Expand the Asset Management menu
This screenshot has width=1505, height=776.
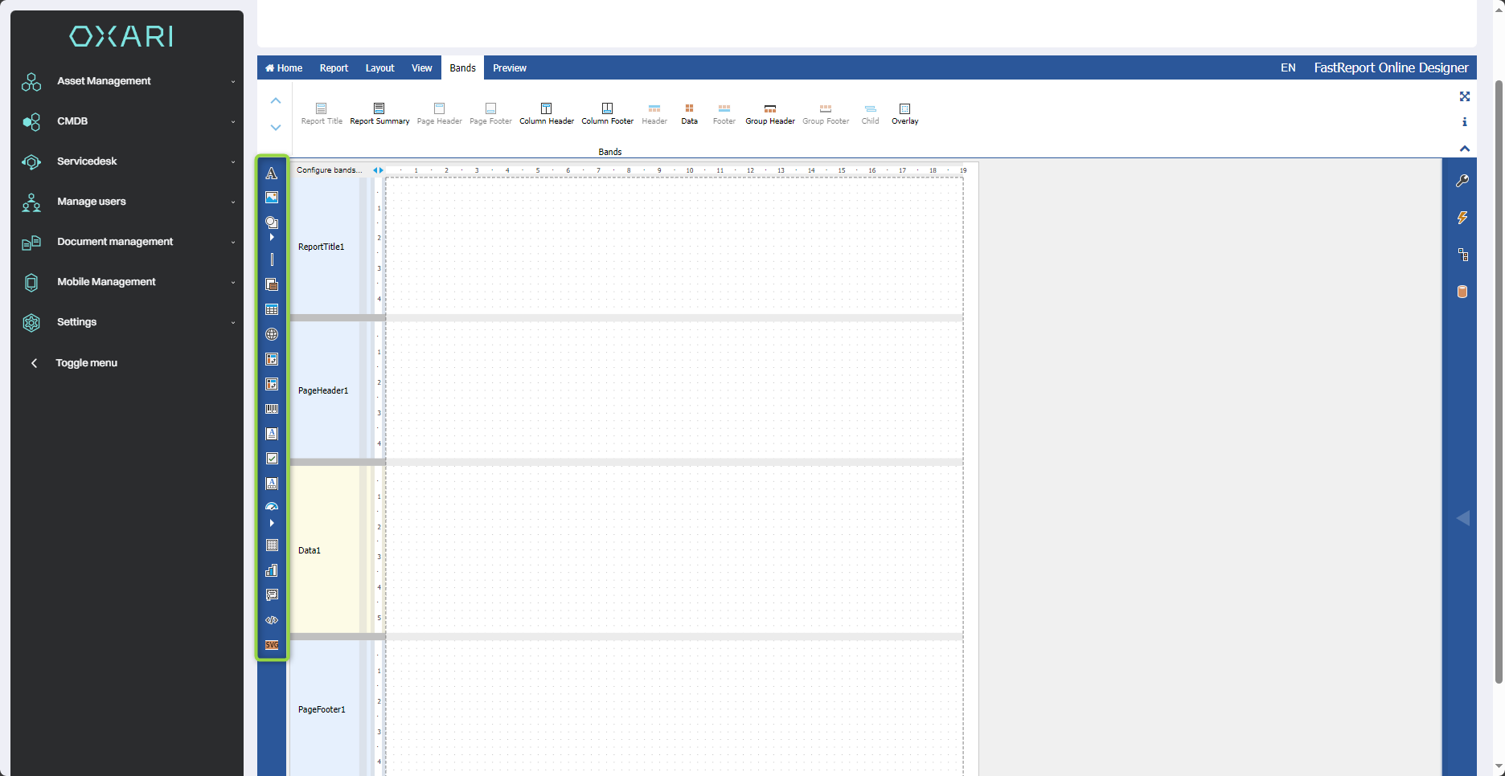pyautogui.click(x=129, y=81)
